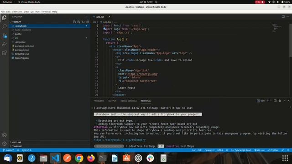Collapse all folders in explorer
This screenshot has width=292, height=164.
(88, 22)
